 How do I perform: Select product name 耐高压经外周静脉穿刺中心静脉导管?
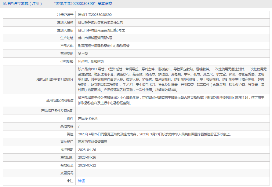104,46
